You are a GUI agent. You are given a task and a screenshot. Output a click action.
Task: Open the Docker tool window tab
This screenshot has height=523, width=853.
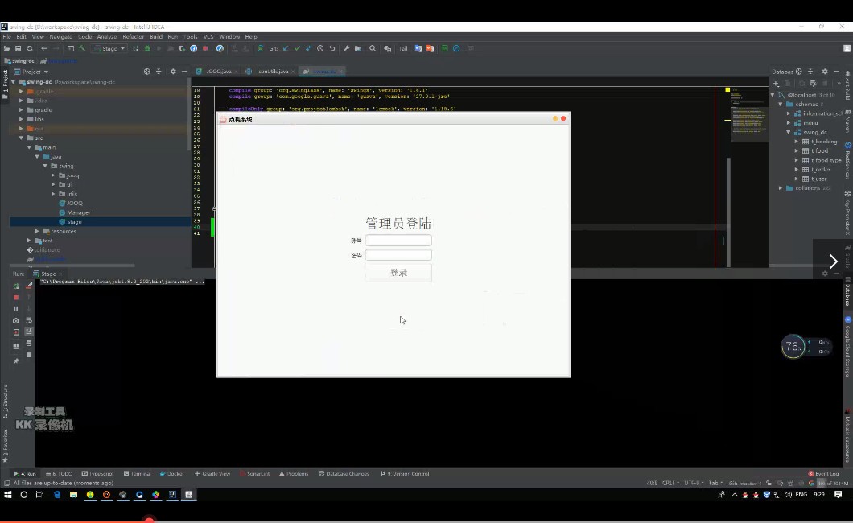tap(172, 474)
